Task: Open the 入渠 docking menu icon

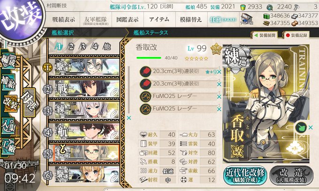Action: tap(8, 126)
